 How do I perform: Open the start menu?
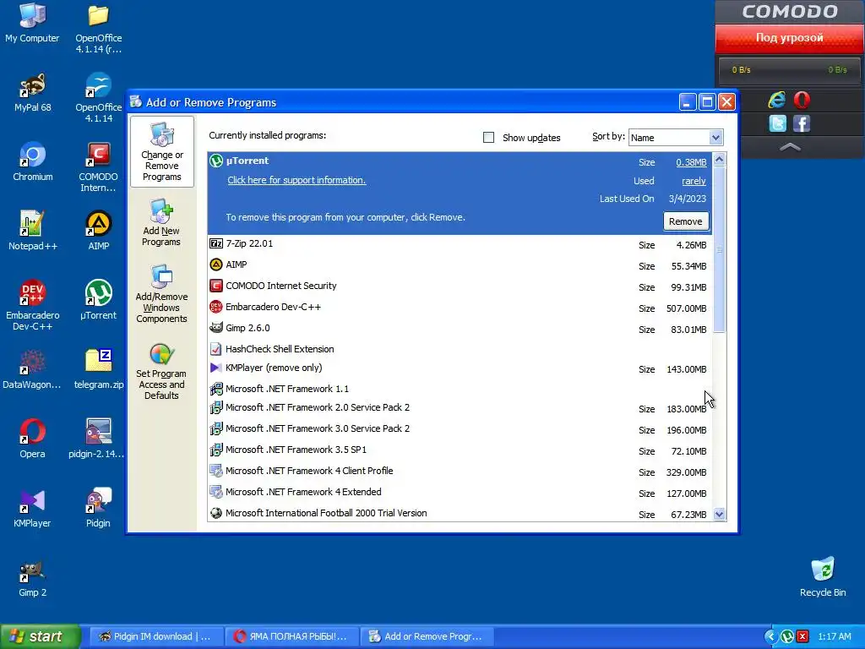pyautogui.click(x=40, y=636)
